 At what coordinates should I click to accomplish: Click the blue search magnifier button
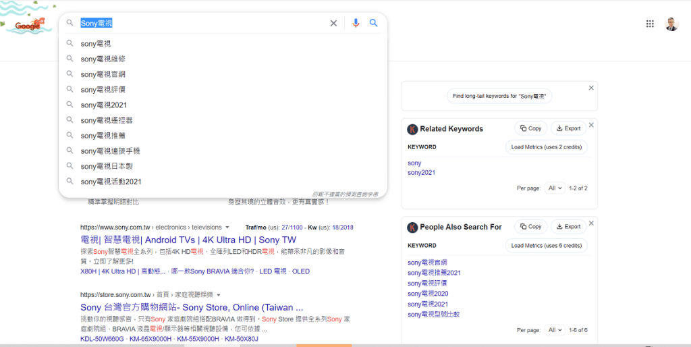pos(374,24)
